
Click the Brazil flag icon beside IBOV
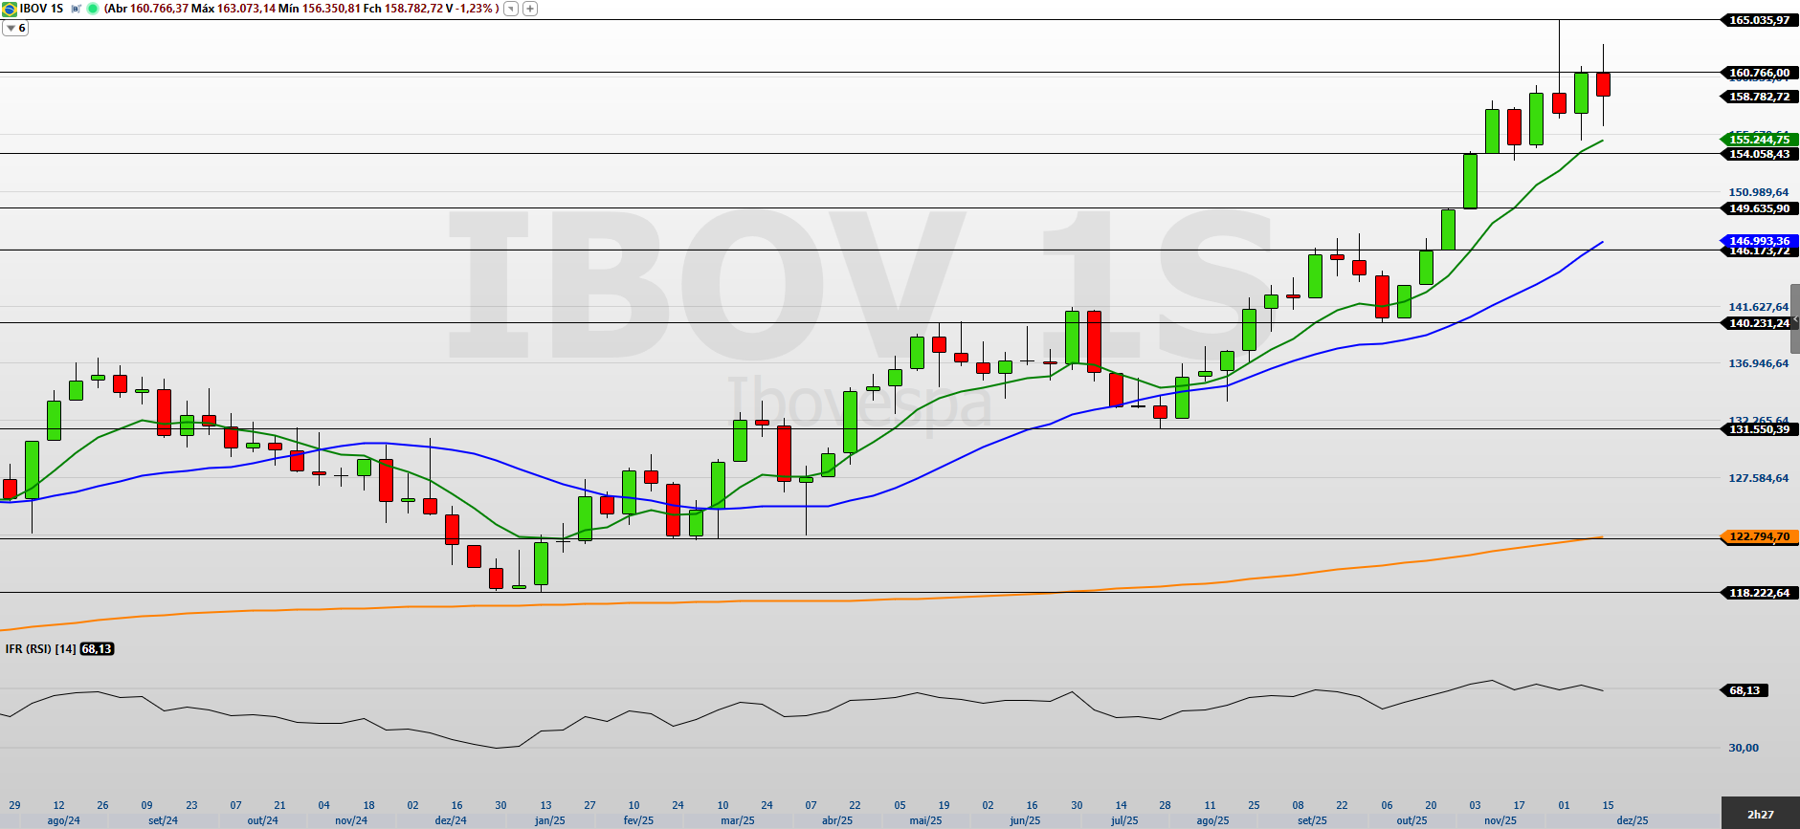point(10,9)
